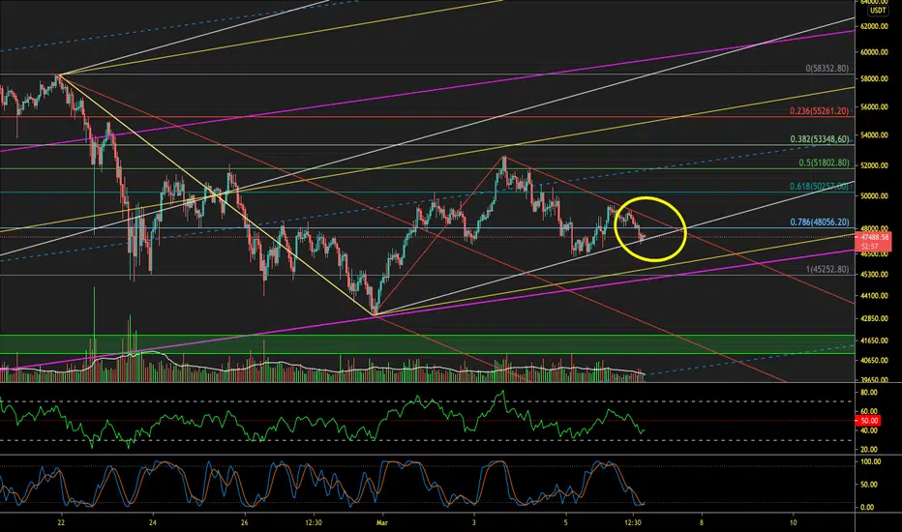
Task: Click the 39650.00 price axis tick
Action: point(874,379)
